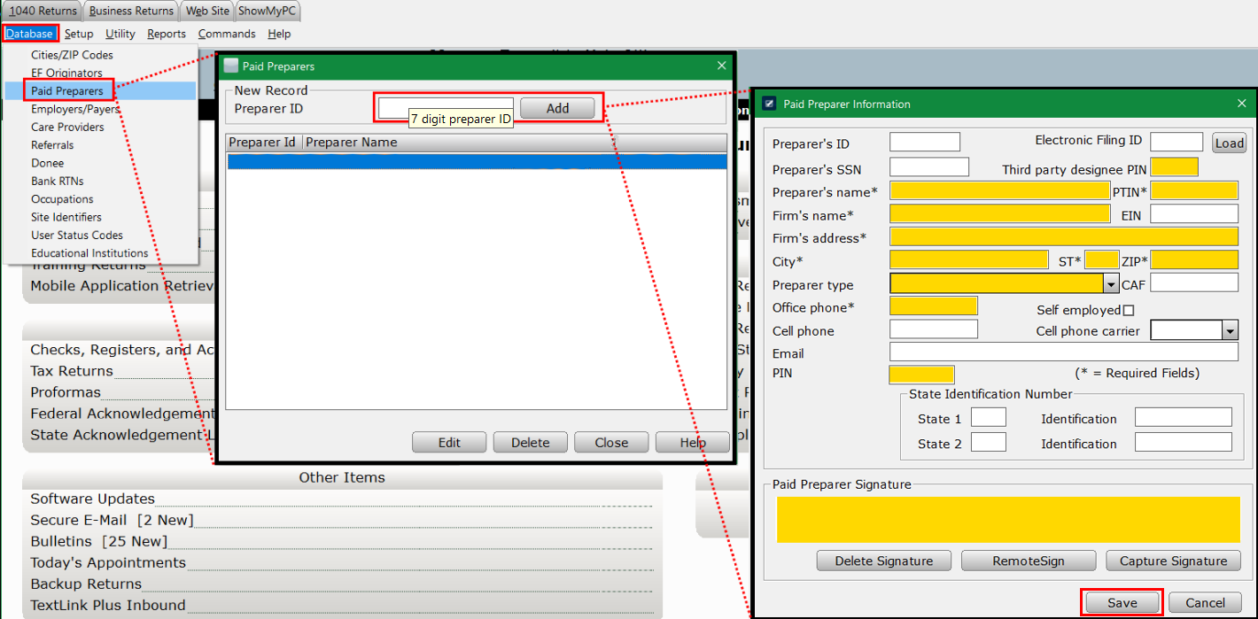Click the Load button beside Electronic Filing ID
Image resolution: width=1258 pixels, height=619 pixels.
1229,143
